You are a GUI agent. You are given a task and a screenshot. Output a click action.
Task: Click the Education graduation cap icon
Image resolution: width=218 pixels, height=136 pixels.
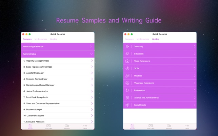click(x=127, y=54)
